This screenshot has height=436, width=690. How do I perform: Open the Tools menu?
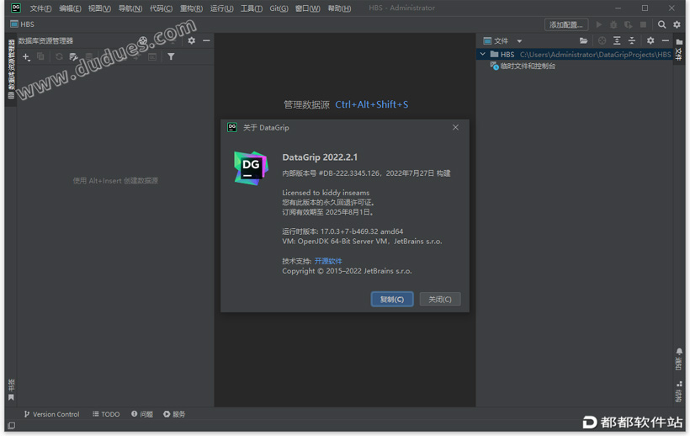click(x=252, y=8)
